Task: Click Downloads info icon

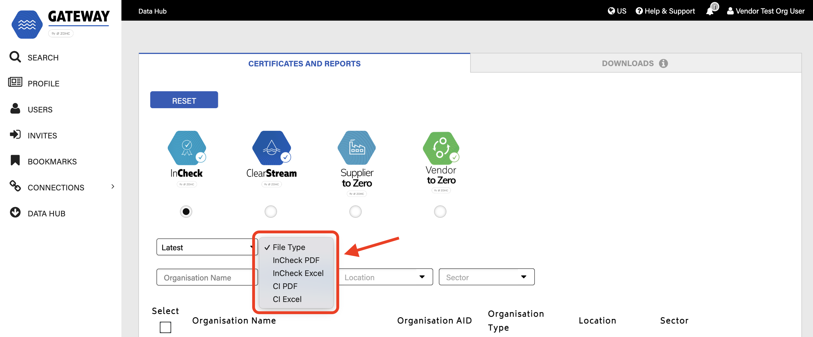Action: point(663,64)
